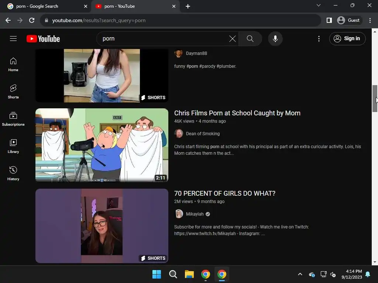Go back with the browser back arrow

coord(8,21)
